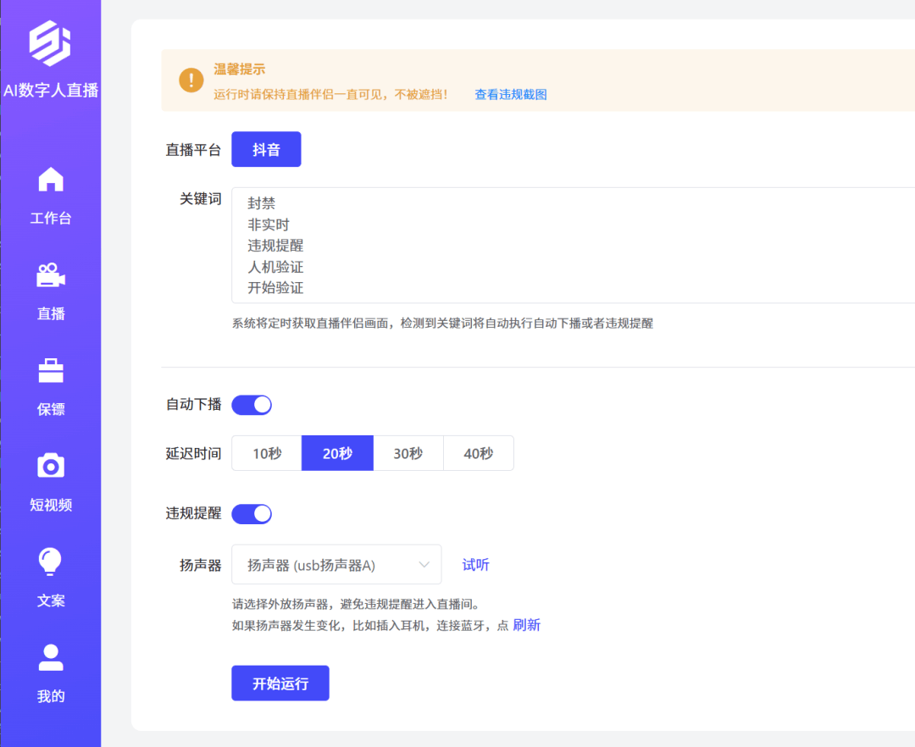Go to 直播 camera icon in sidebar
The image size is (915, 747).
pyautogui.click(x=51, y=275)
